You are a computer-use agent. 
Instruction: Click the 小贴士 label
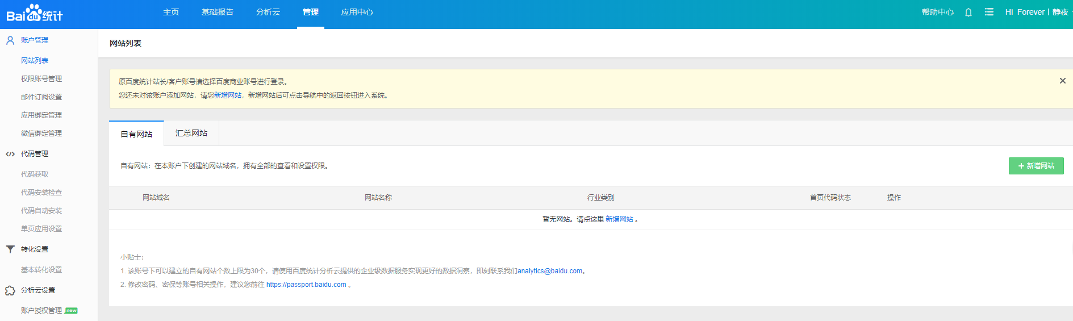tap(132, 257)
